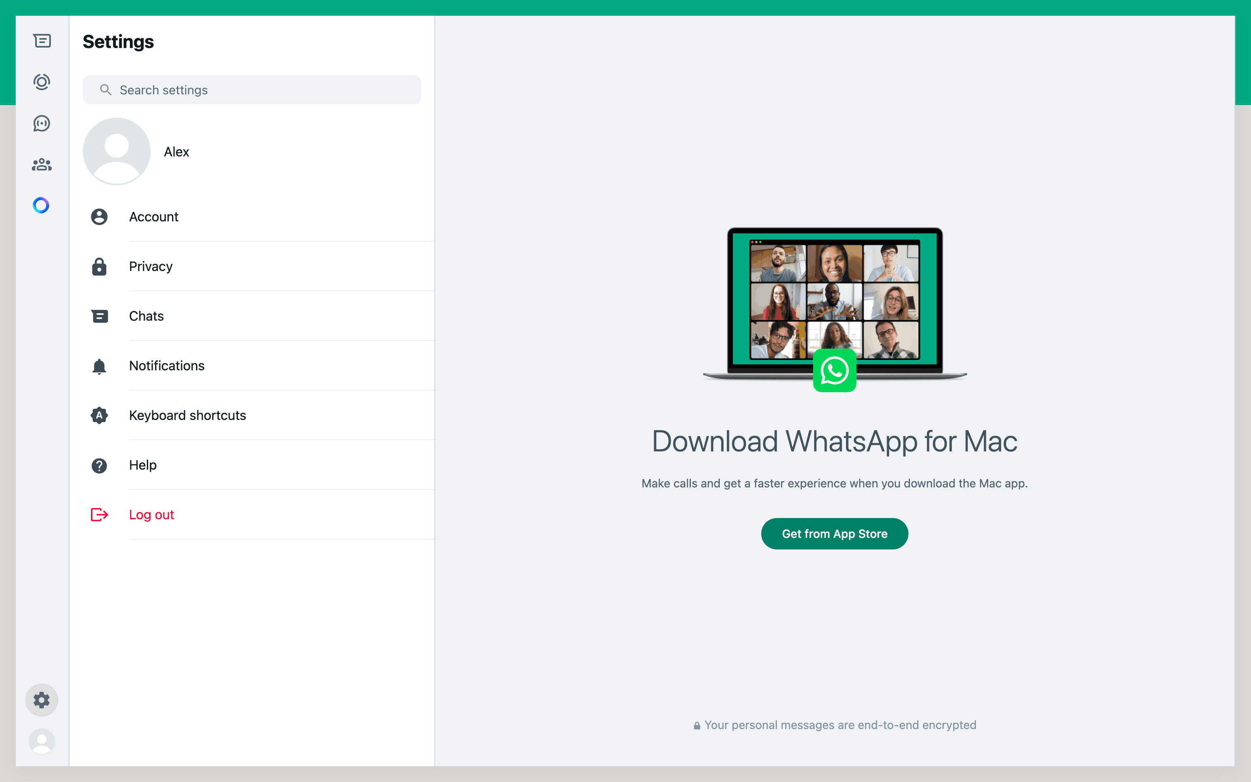Click the magnifier icon in search
Viewport: 1251px width, 782px height.
(x=105, y=90)
